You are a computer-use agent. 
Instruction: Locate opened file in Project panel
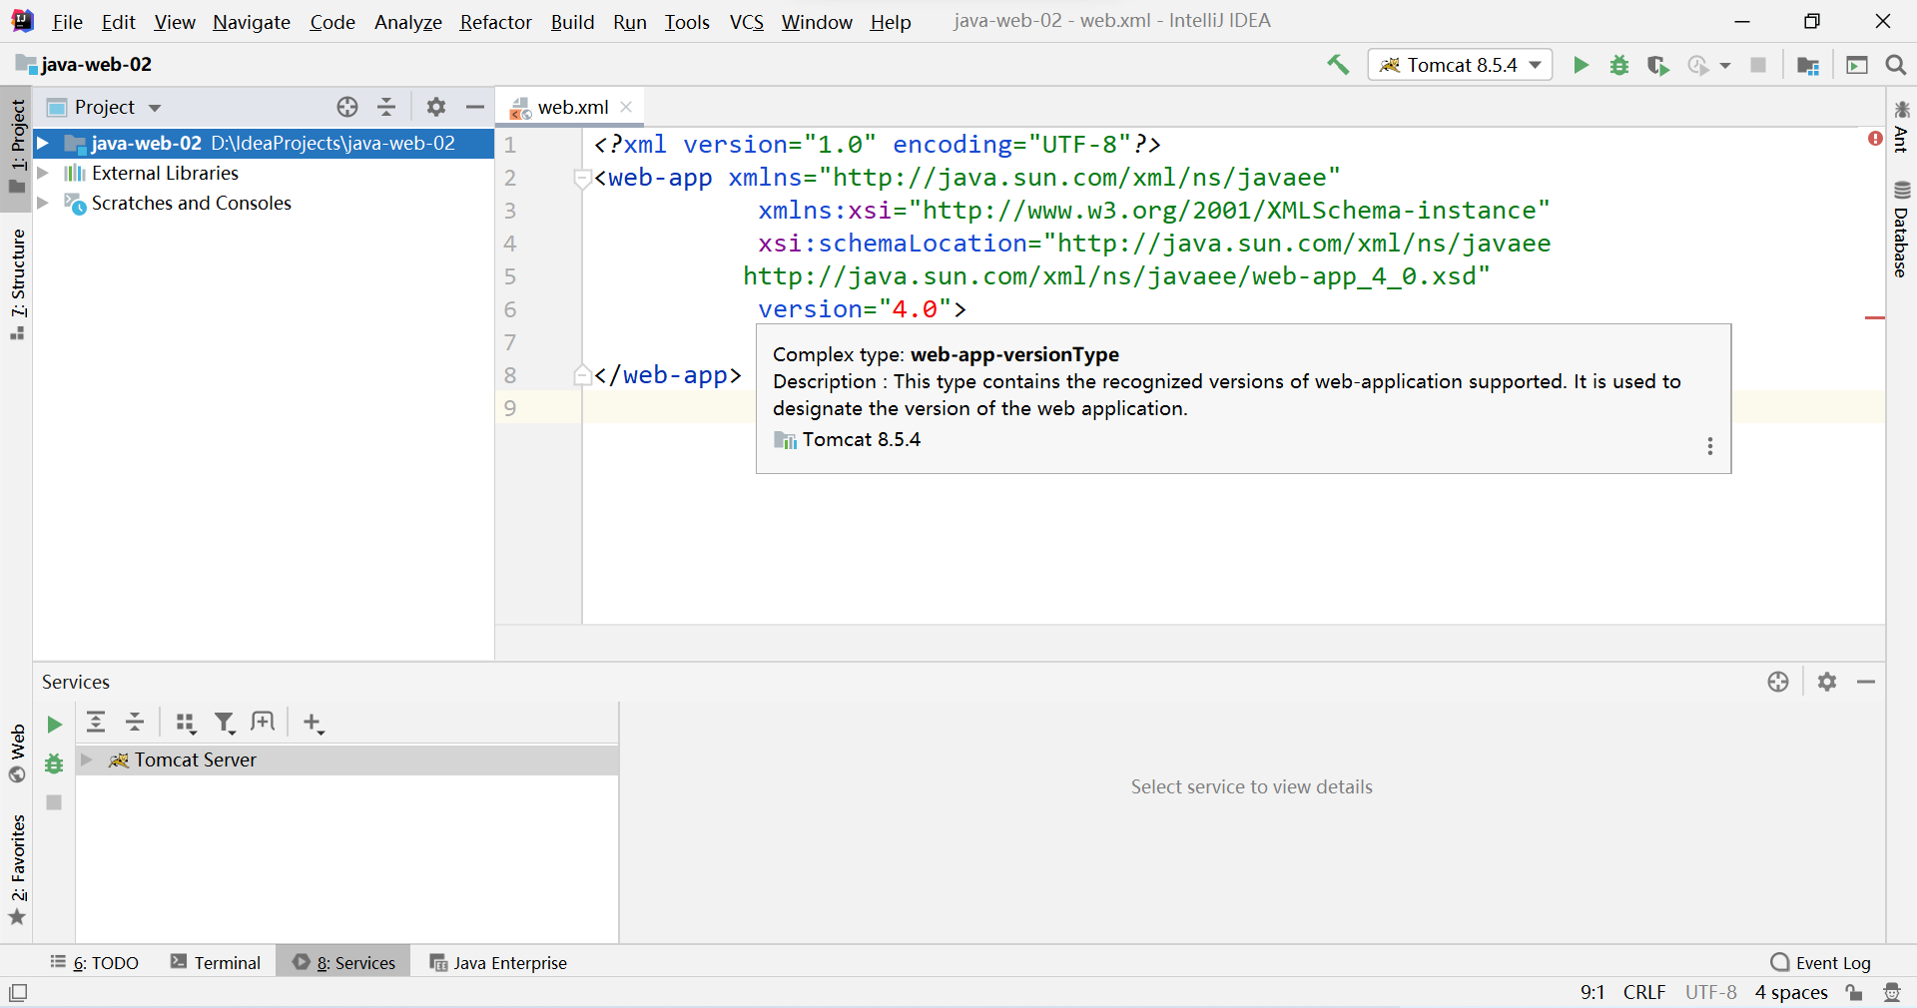tap(347, 107)
